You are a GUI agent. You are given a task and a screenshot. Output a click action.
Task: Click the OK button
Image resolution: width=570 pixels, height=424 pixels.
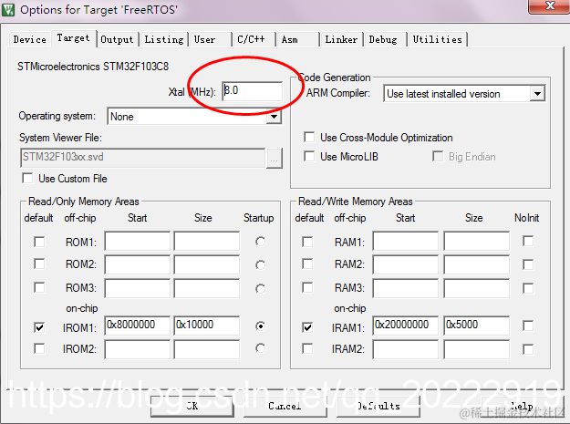[192, 406]
